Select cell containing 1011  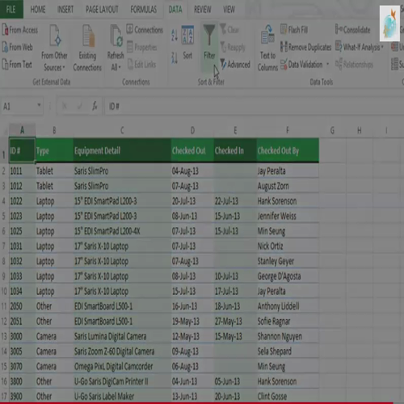[x=23, y=171]
